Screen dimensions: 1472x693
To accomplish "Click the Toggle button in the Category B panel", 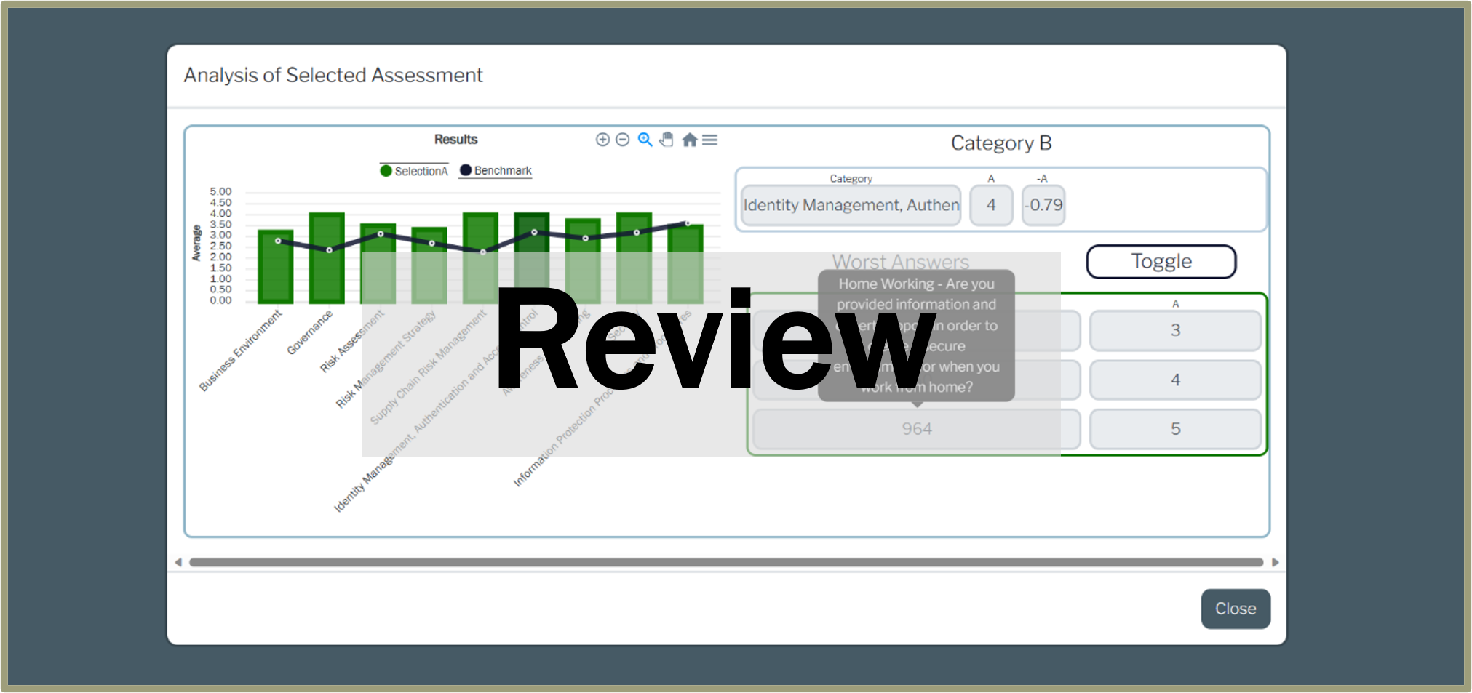I will (x=1161, y=260).
